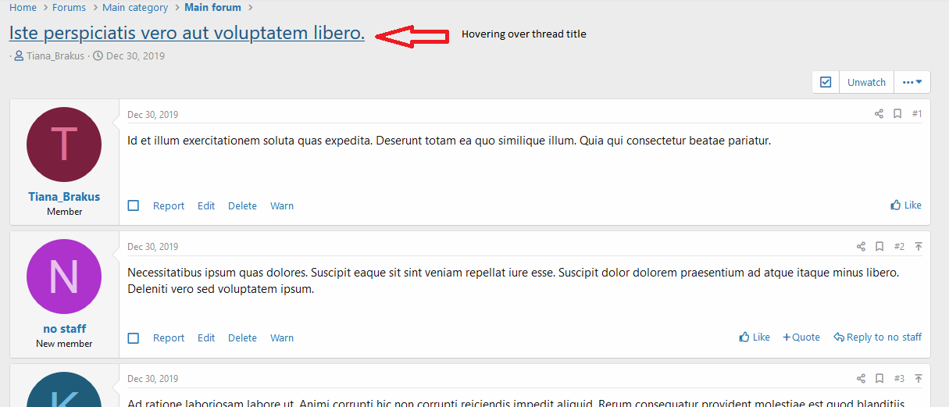This screenshot has width=949, height=407.
Task: Open Main category in the breadcrumb
Action: [135, 8]
